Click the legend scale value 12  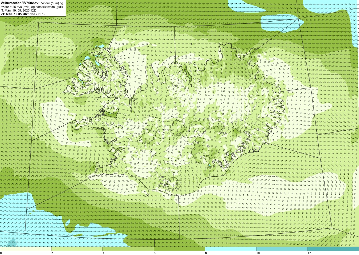(x=309, y=253)
